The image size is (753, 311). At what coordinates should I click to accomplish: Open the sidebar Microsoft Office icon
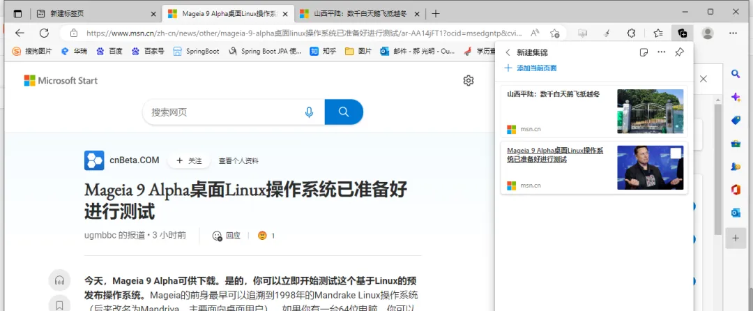click(x=736, y=190)
